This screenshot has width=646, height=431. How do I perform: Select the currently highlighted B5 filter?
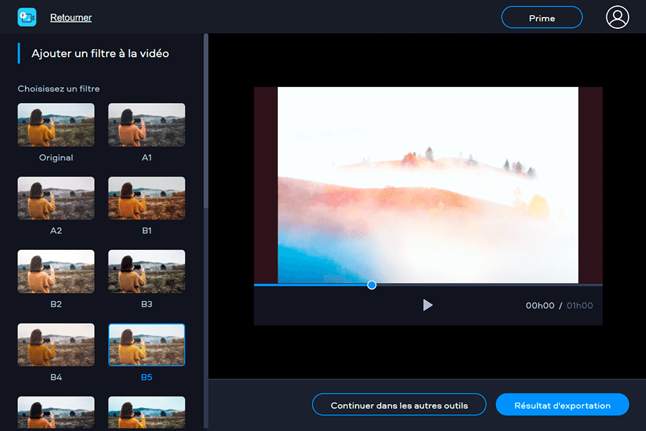(147, 344)
